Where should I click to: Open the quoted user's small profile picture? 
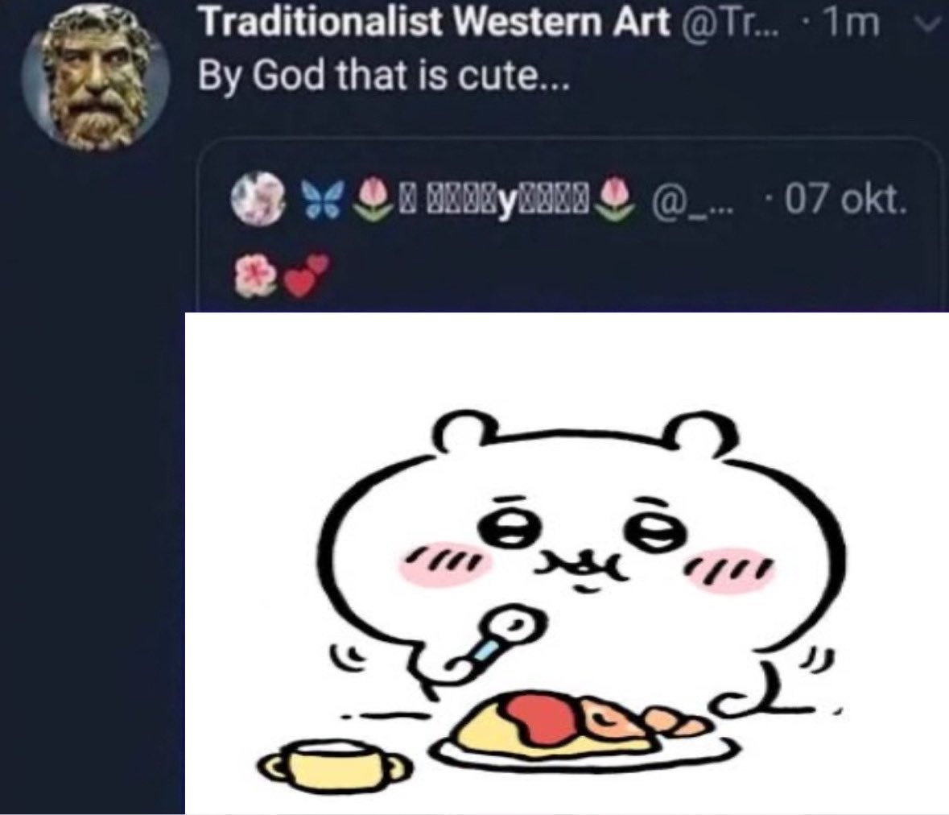coord(258,197)
